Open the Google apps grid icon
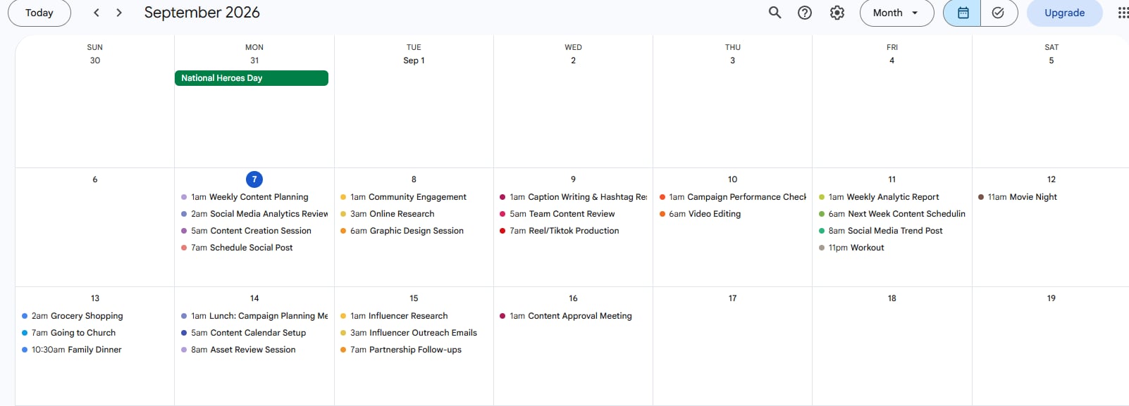The image size is (1129, 406). click(1123, 13)
